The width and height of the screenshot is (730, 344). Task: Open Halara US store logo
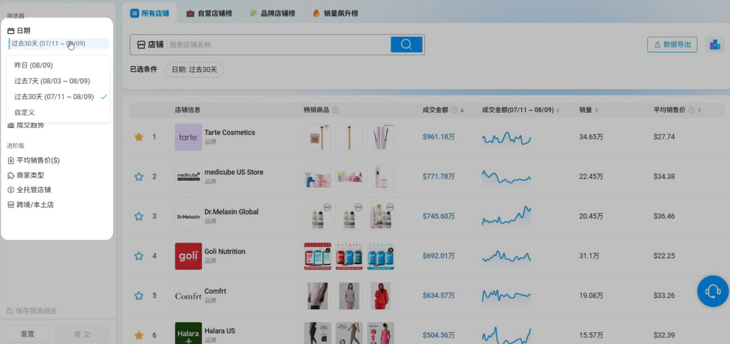point(188,333)
